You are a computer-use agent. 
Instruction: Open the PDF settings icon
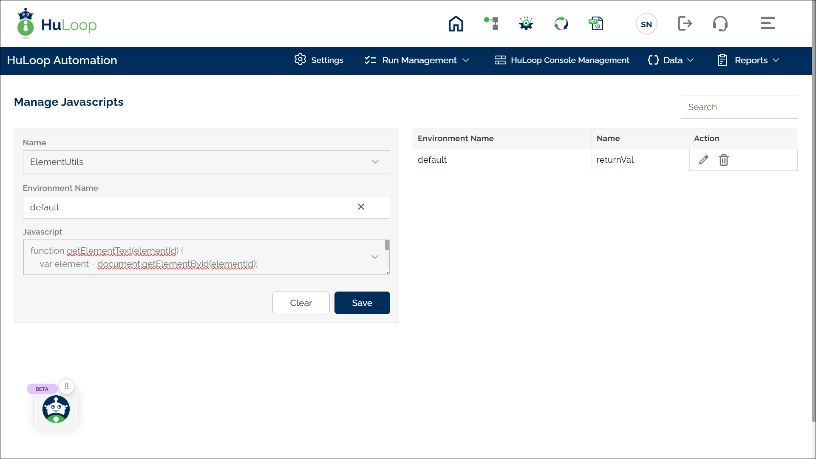point(596,23)
